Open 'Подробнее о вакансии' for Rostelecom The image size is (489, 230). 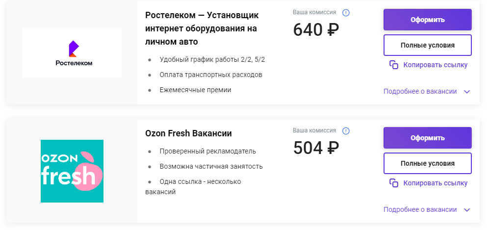(x=420, y=91)
